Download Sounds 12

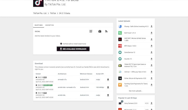tap(151, 59)
